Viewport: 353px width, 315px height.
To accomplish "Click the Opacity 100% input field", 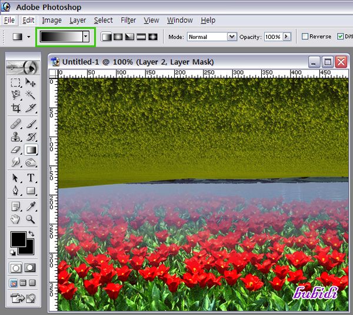I will (x=274, y=37).
